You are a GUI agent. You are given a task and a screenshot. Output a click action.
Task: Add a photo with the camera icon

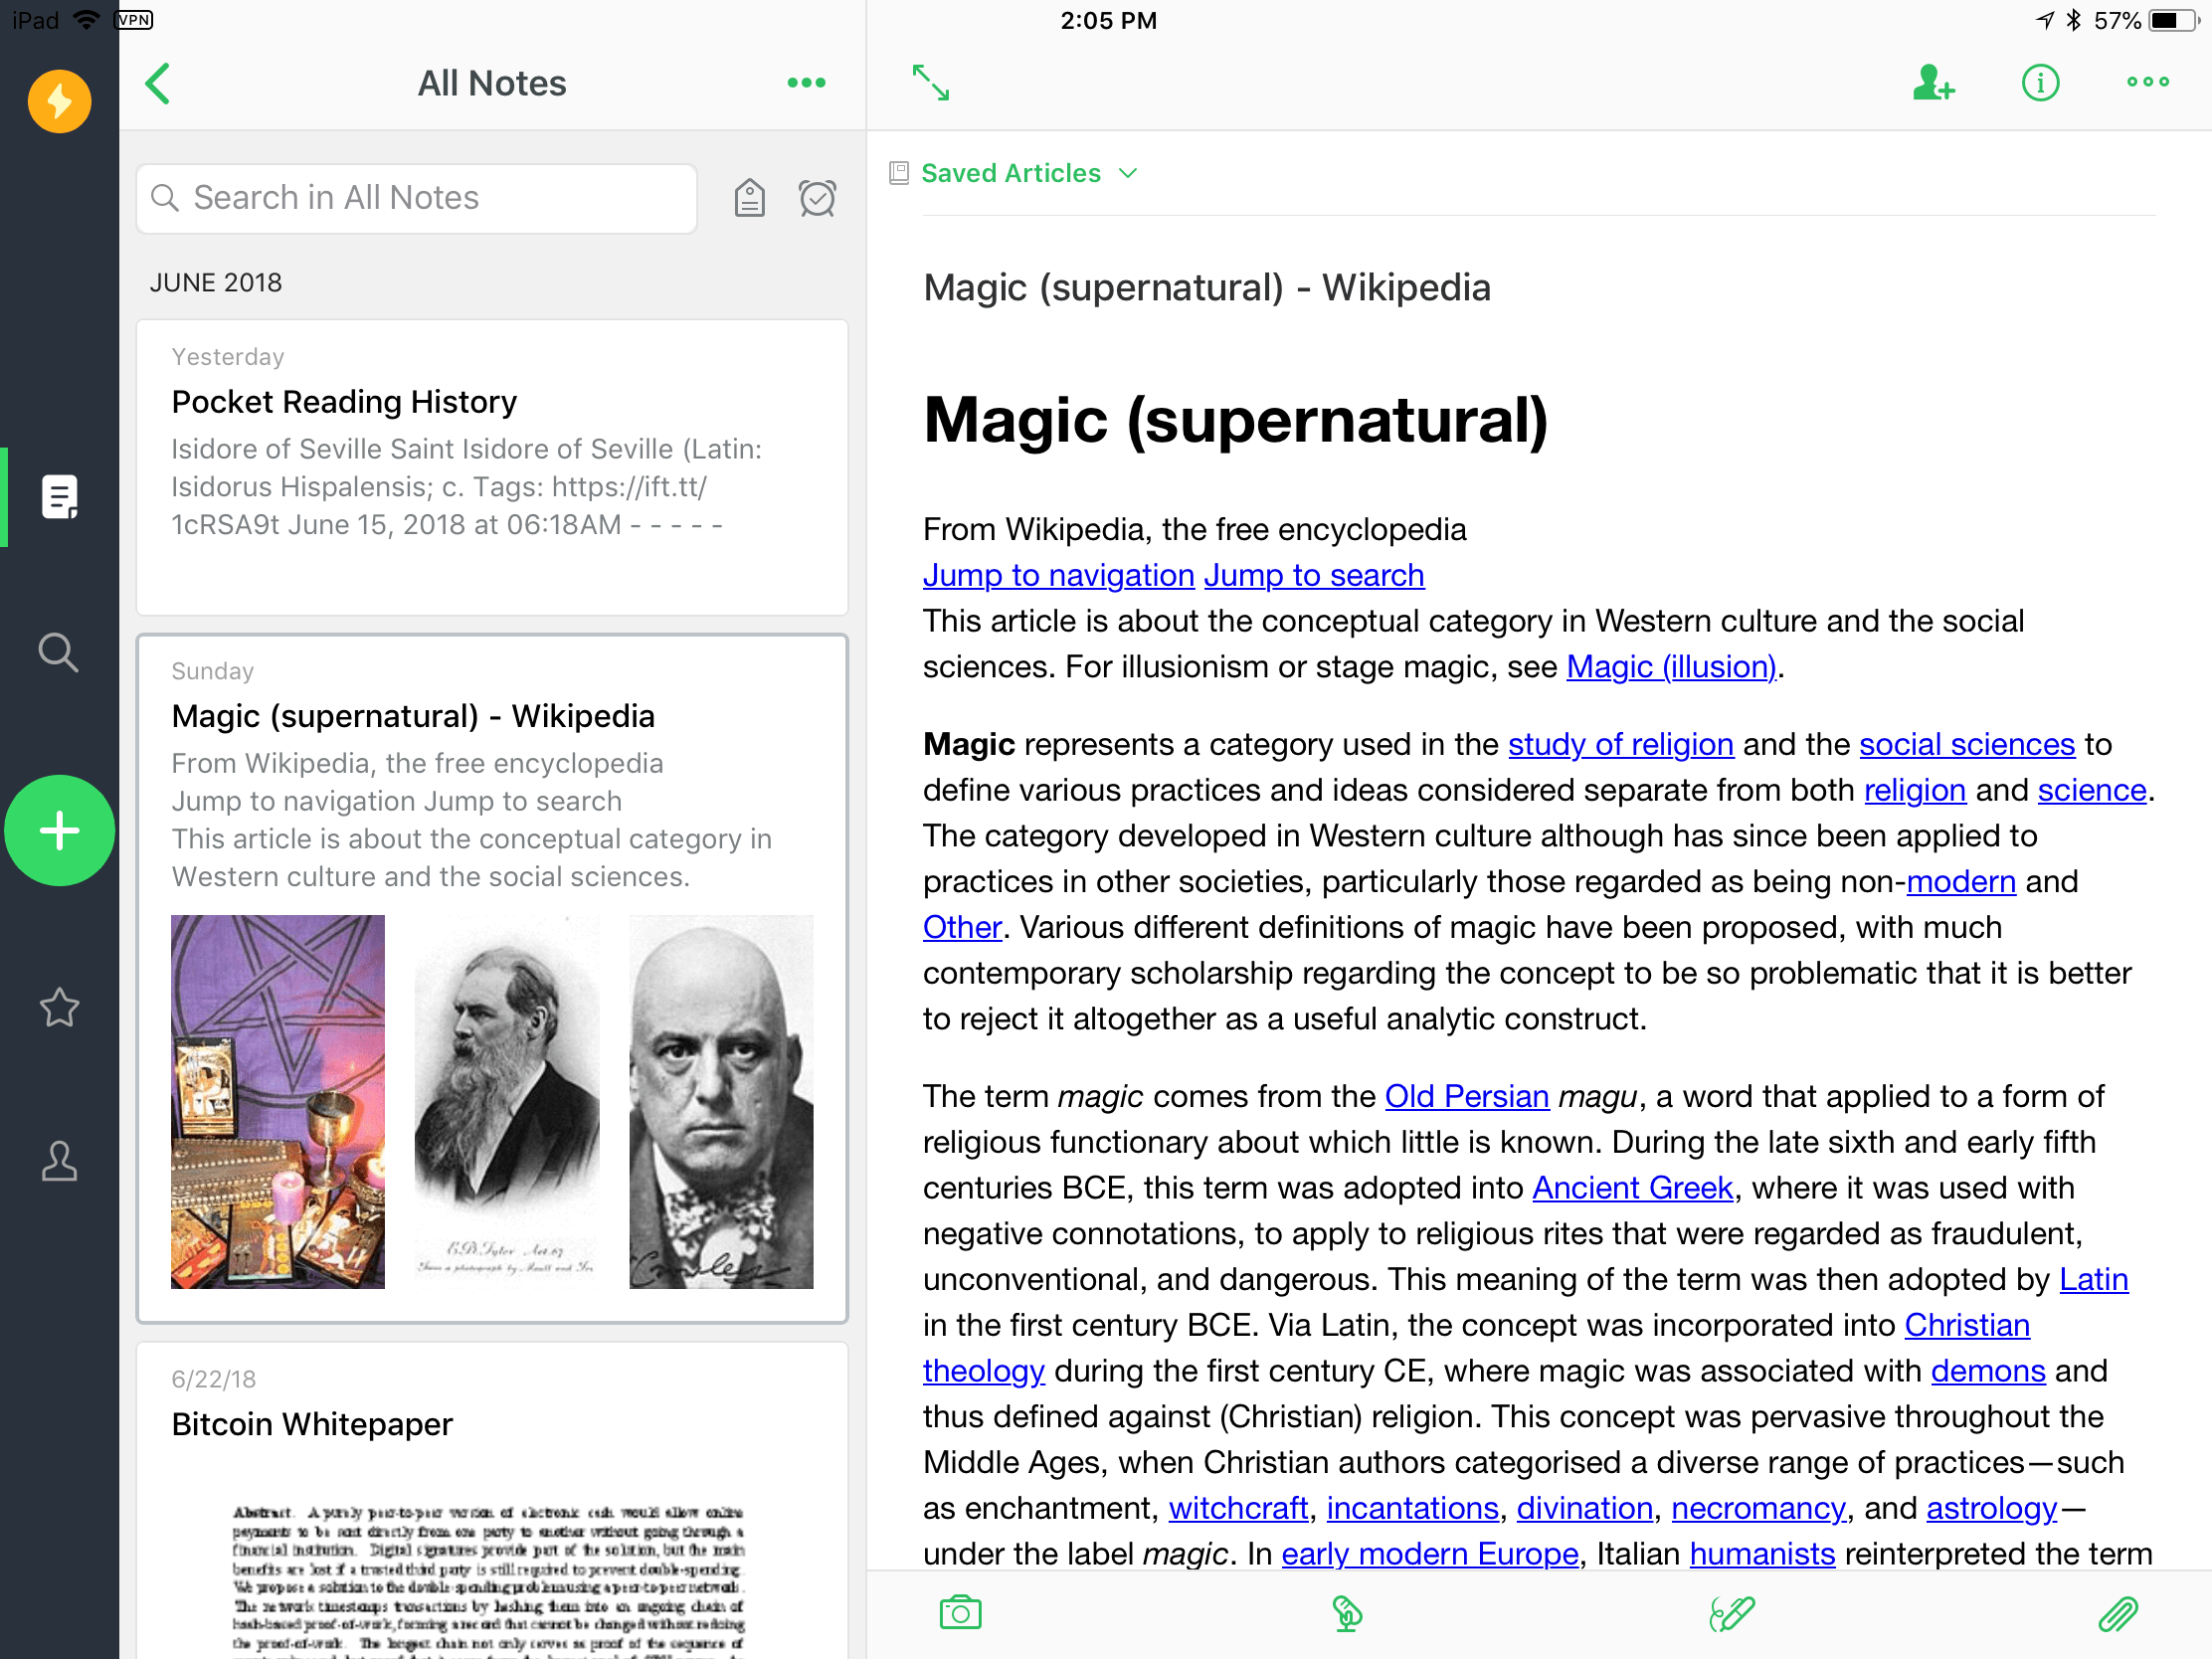[x=960, y=1612]
